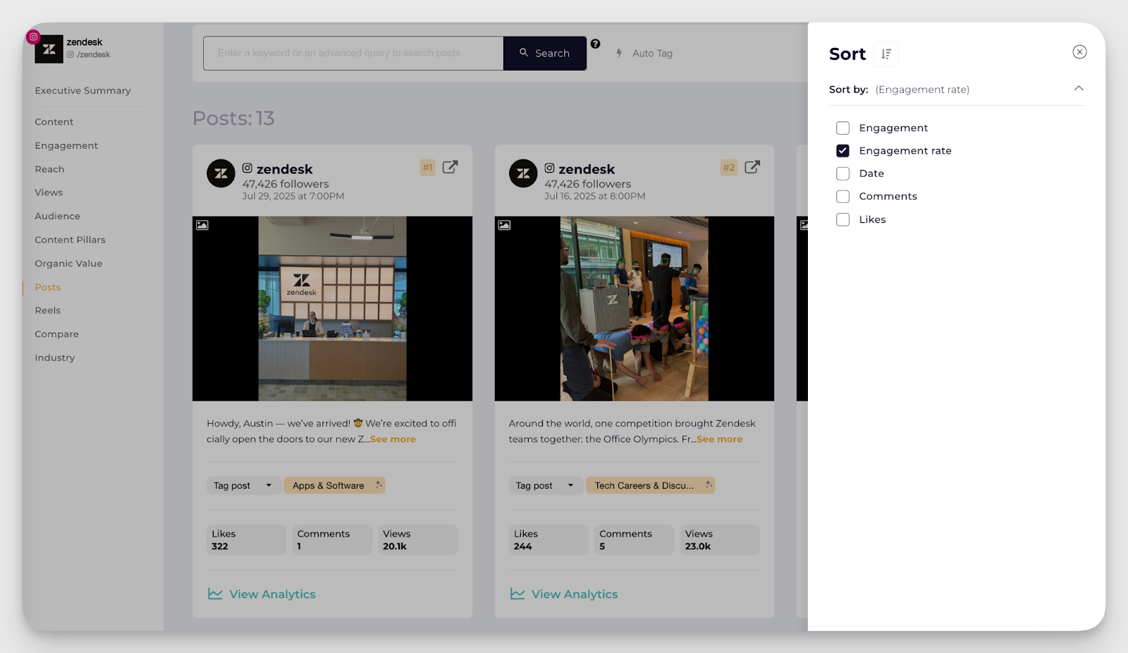Click image type icon on first post
The height and width of the screenshot is (653, 1128).
[x=202, y=225]
